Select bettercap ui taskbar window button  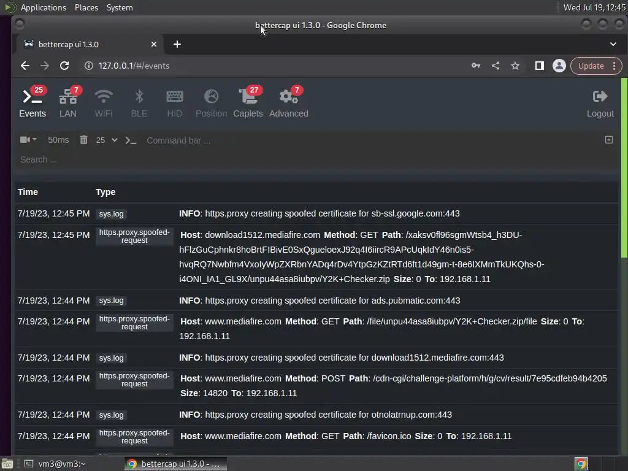pos(175,464)
